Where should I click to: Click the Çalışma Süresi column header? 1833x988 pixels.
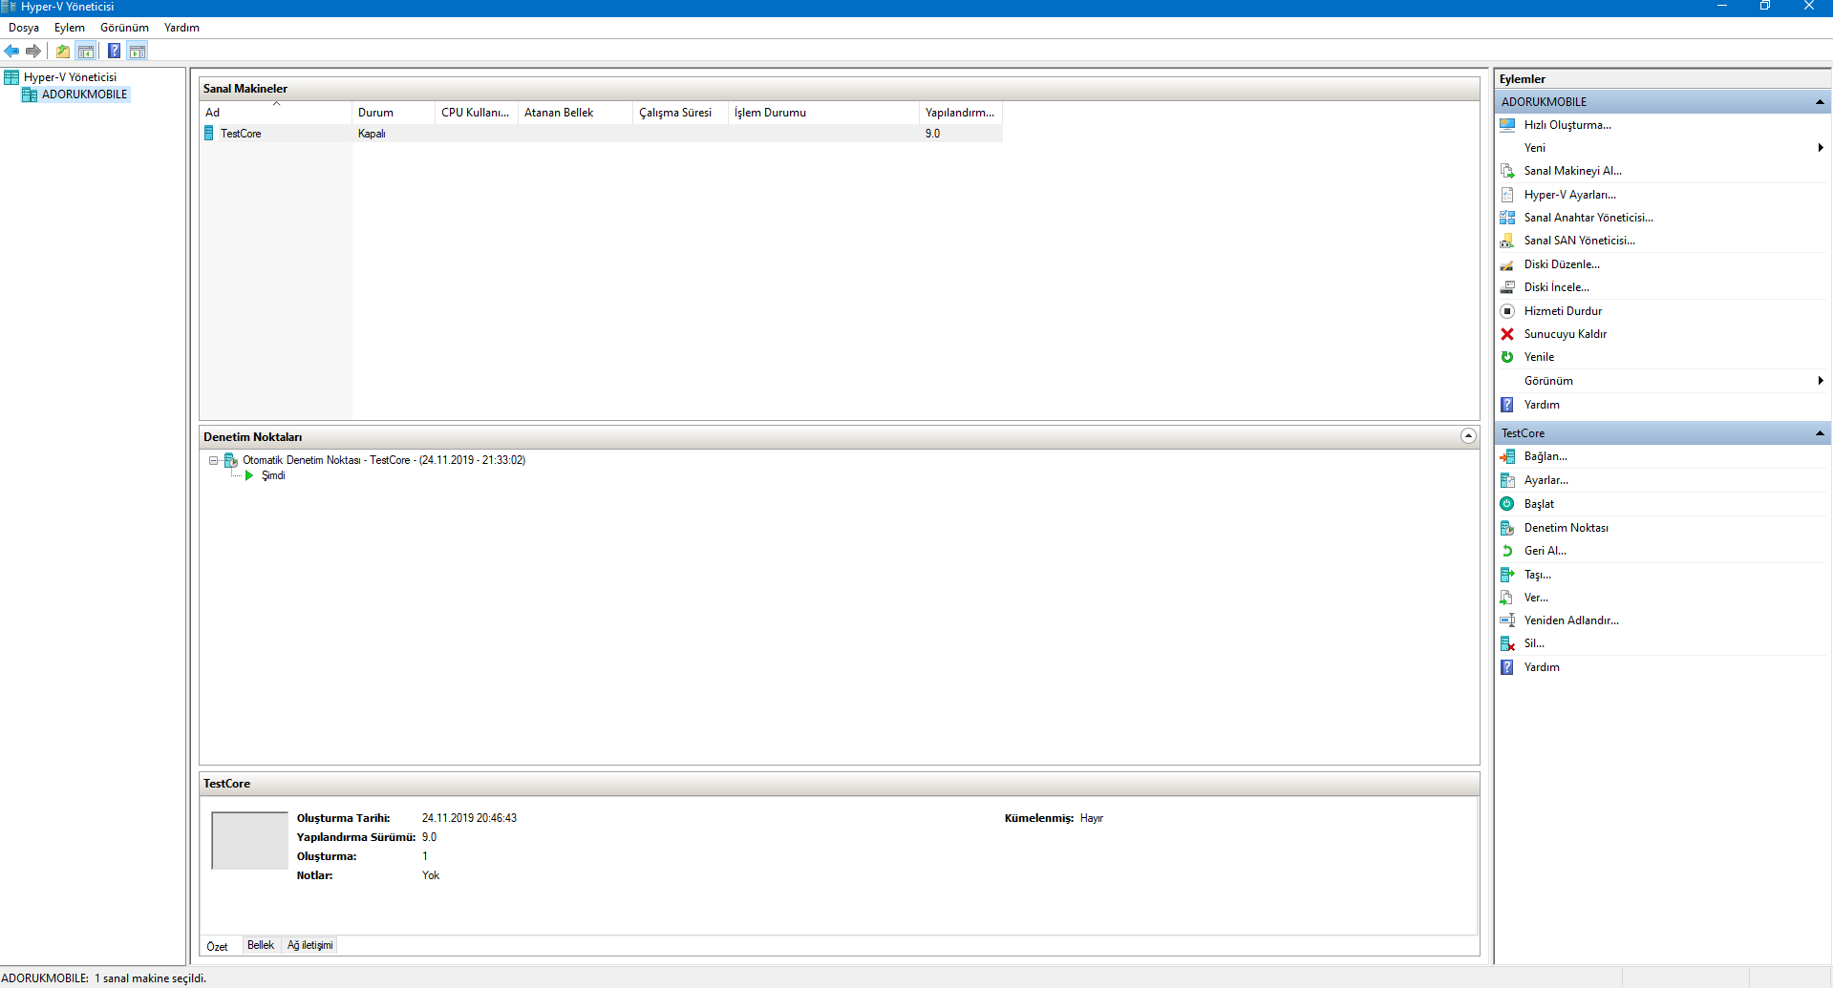pos(680,113)
